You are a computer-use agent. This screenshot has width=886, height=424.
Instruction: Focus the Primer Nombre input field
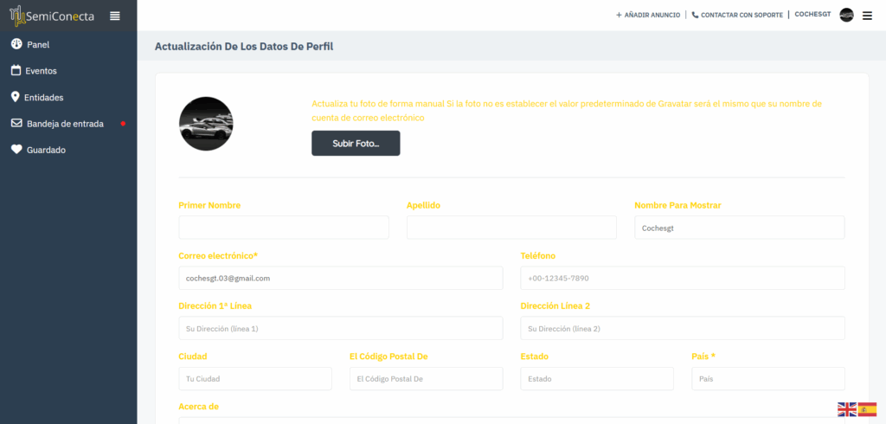point(284,228)
